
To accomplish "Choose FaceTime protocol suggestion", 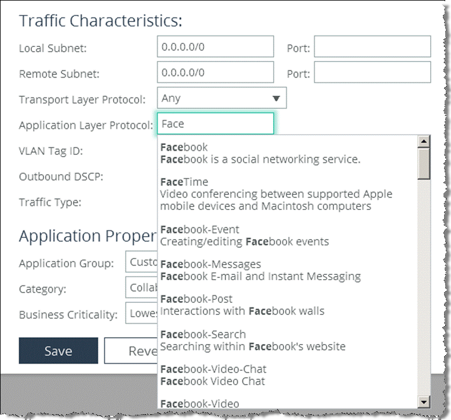I will tap(288, 194).
